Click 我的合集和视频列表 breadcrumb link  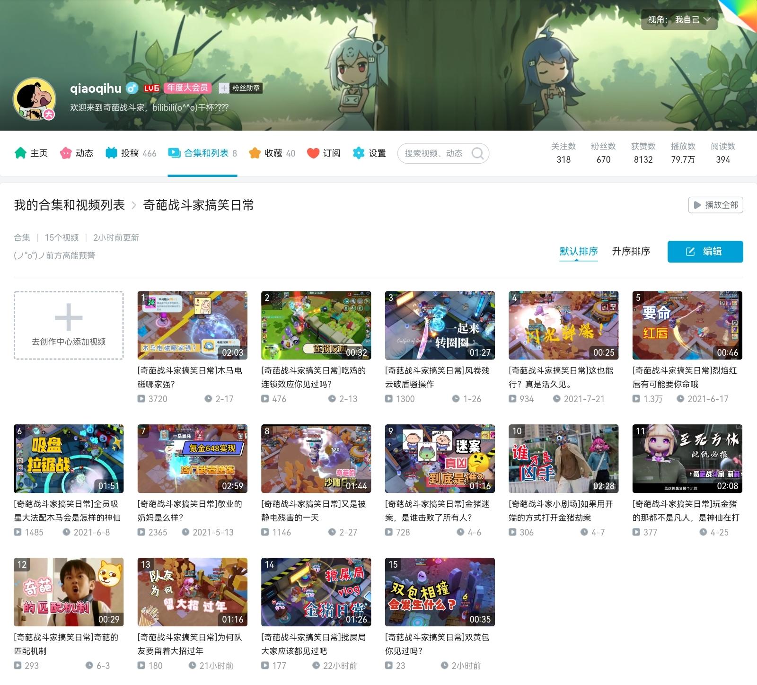pyautogui.click(x=70, y=205)
